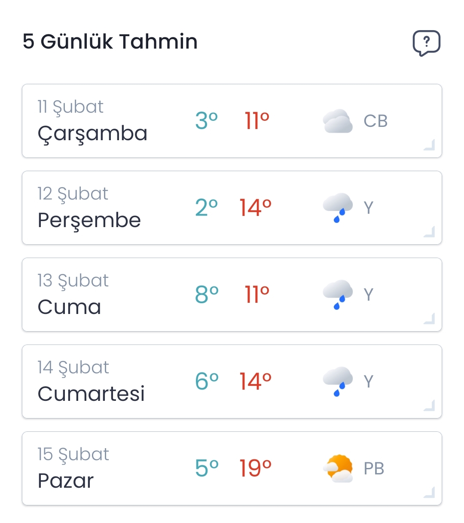The height and width of the screenshot is (523, 464).
Task: Open the 13 Şubat Cuma forecast day
Action: (232, 295)
